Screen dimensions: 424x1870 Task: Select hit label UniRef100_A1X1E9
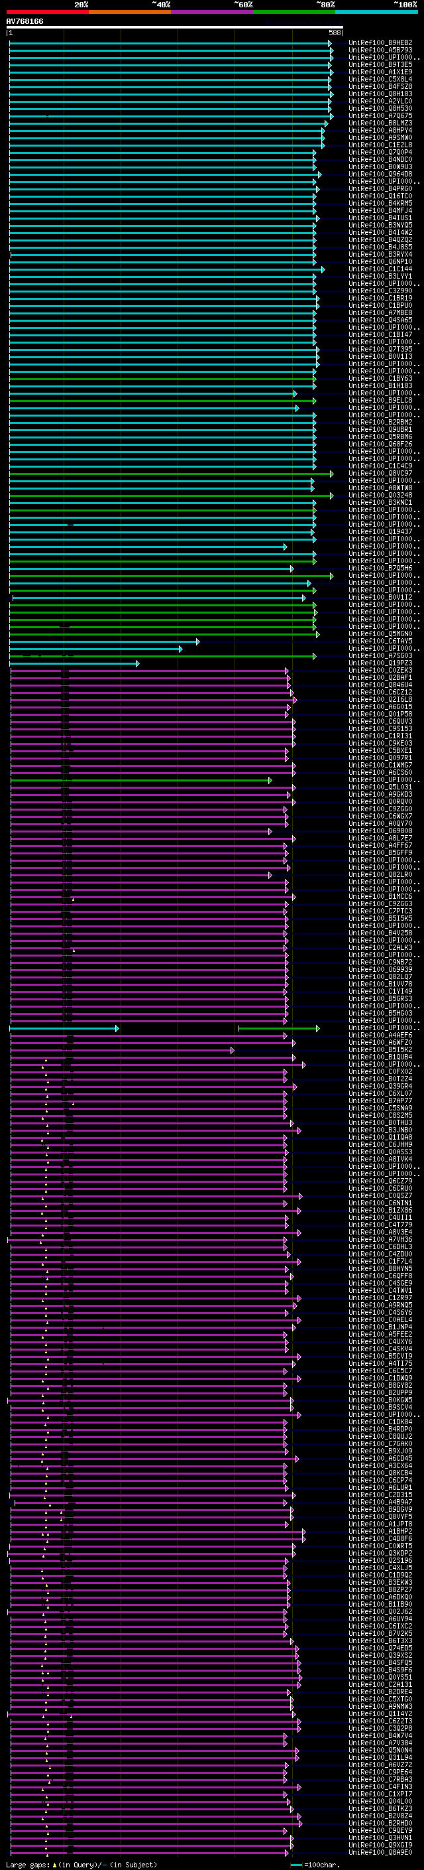point(380,72)
